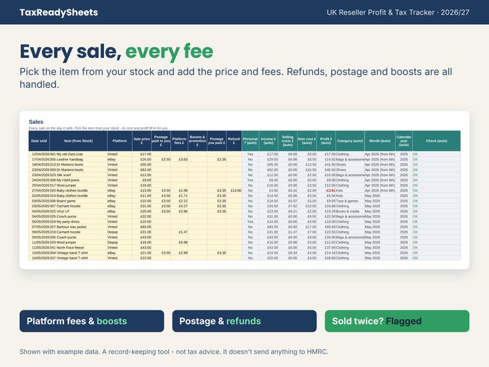Click the '008 My H&M jeans' item cell

coord(78,180)
